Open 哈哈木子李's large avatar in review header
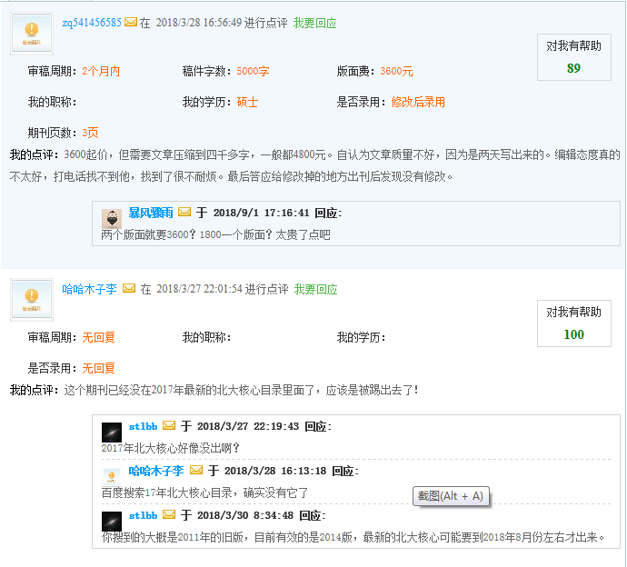 tap(32, 300)
